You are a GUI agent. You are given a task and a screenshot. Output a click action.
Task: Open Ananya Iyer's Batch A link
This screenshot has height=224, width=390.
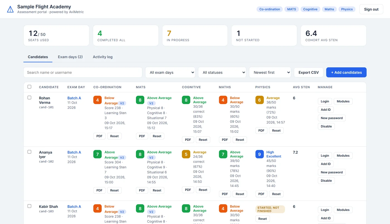(74, 152)
